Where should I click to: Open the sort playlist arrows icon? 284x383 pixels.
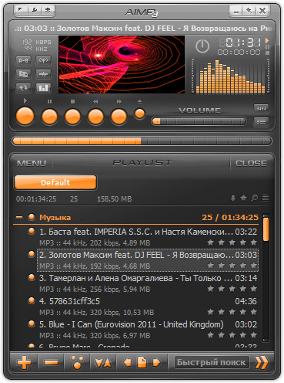[x=103, y=363]
